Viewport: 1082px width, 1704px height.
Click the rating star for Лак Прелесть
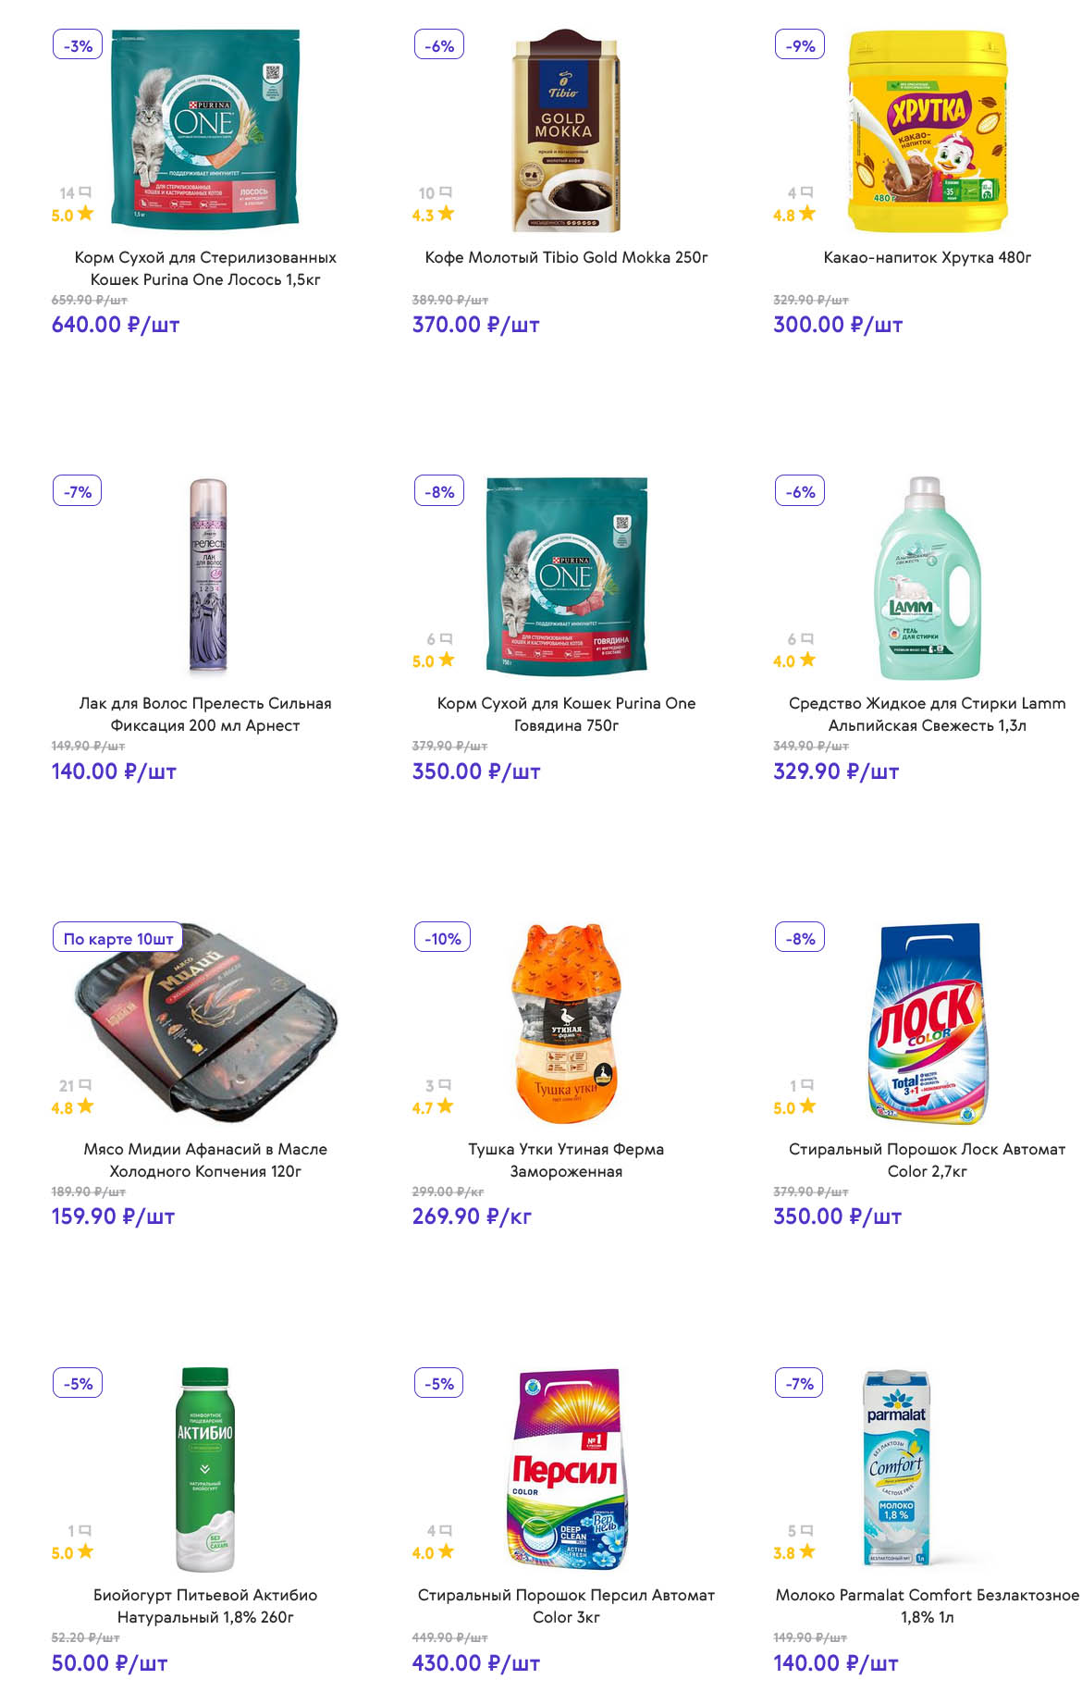(x=85, y=661)
